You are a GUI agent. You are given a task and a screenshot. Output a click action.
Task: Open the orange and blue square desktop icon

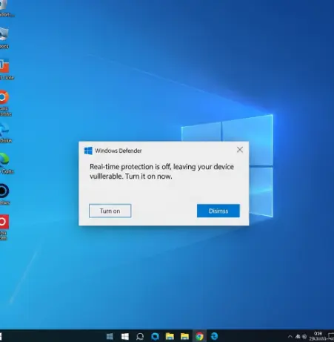point(4,66)
